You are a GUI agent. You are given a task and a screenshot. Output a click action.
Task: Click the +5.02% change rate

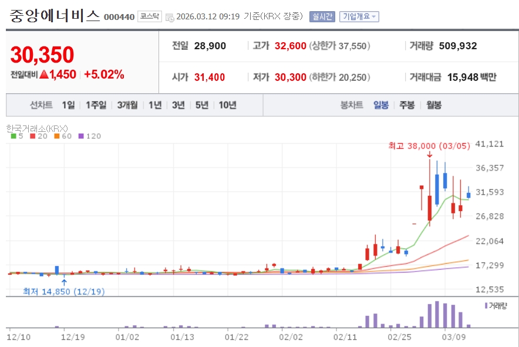[104, 74]
